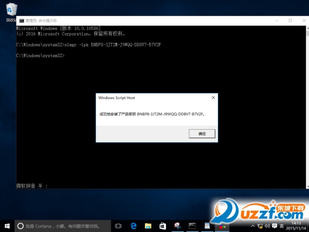
Task: Show hidden system tray icons
Action: (x=253, y=226)
